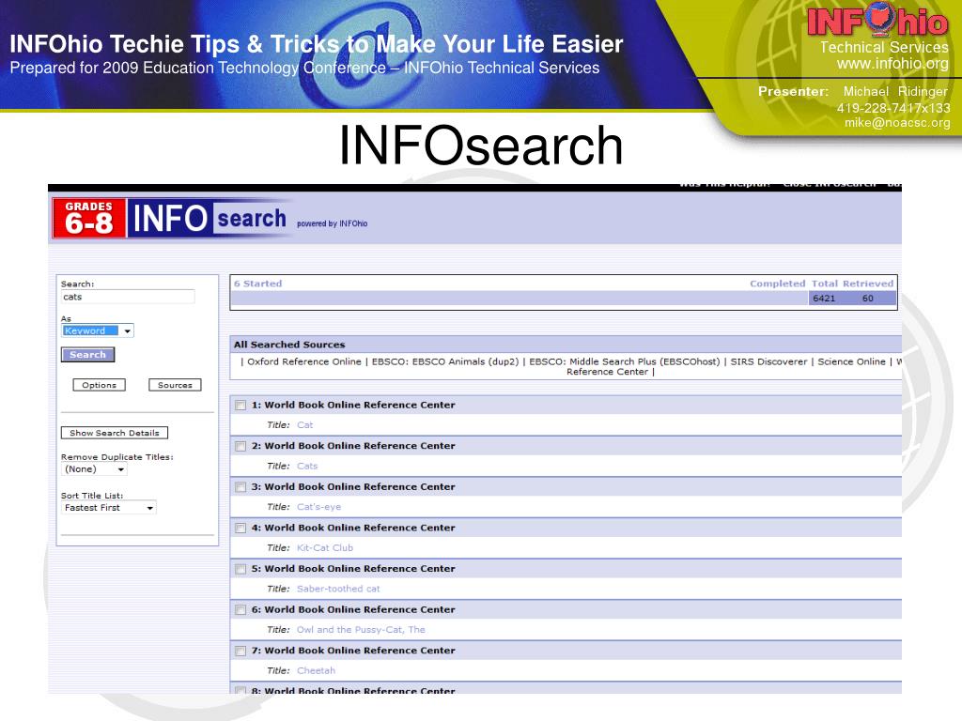The width and height of the screenshot is (962, 721).
Task: Tick checkbox for result 2 titled Cats
Action: tap(240, 446)
